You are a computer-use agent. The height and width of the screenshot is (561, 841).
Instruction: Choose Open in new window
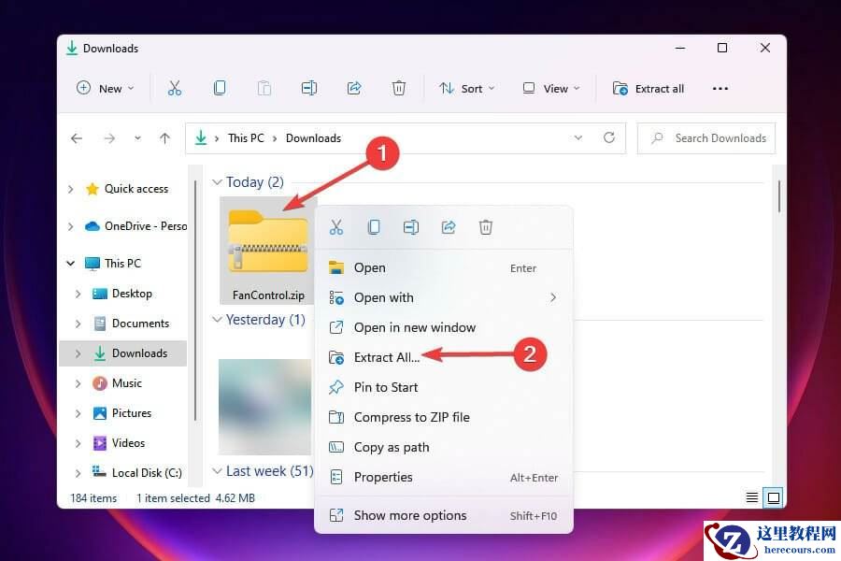444,327
